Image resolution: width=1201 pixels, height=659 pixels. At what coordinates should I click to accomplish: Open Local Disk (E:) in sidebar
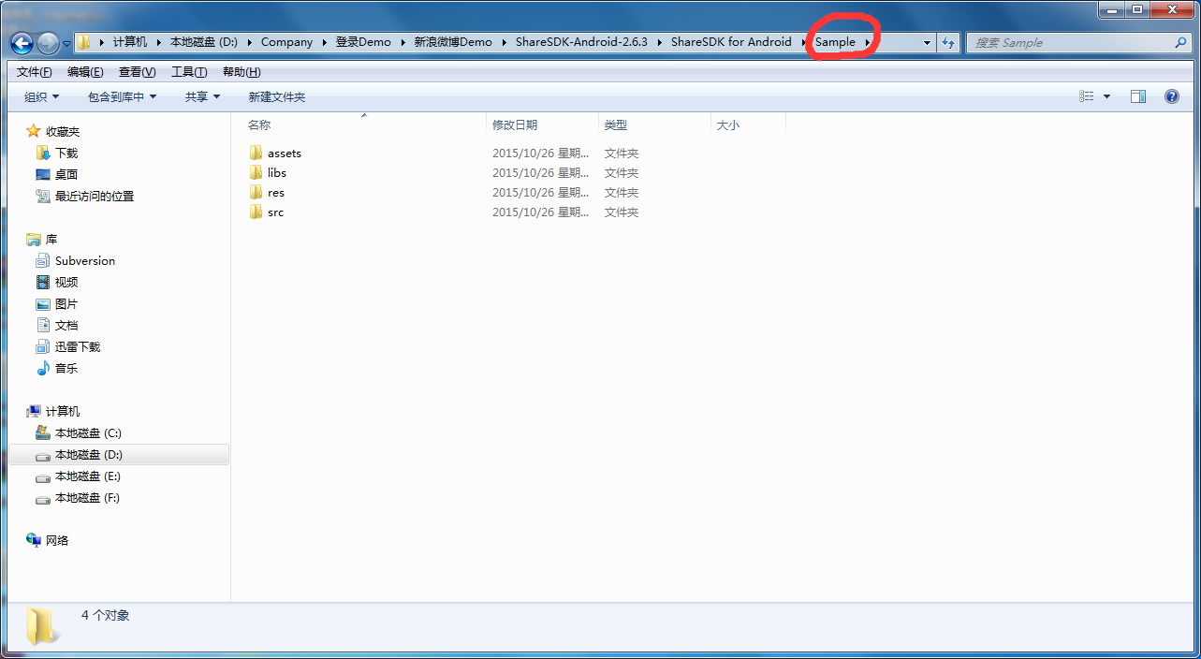coord(79,476)
